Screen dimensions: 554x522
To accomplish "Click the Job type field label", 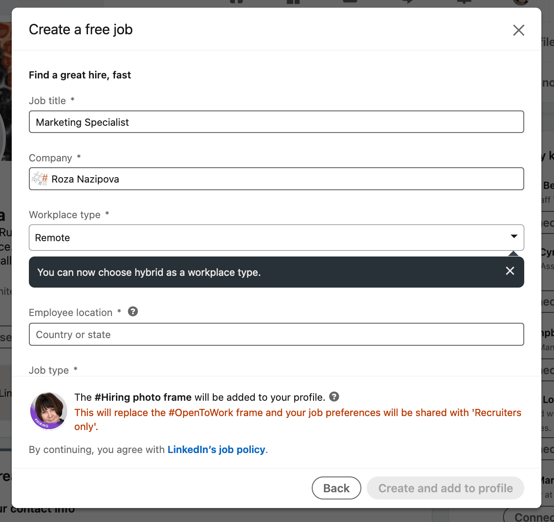I will pos(49,370).
